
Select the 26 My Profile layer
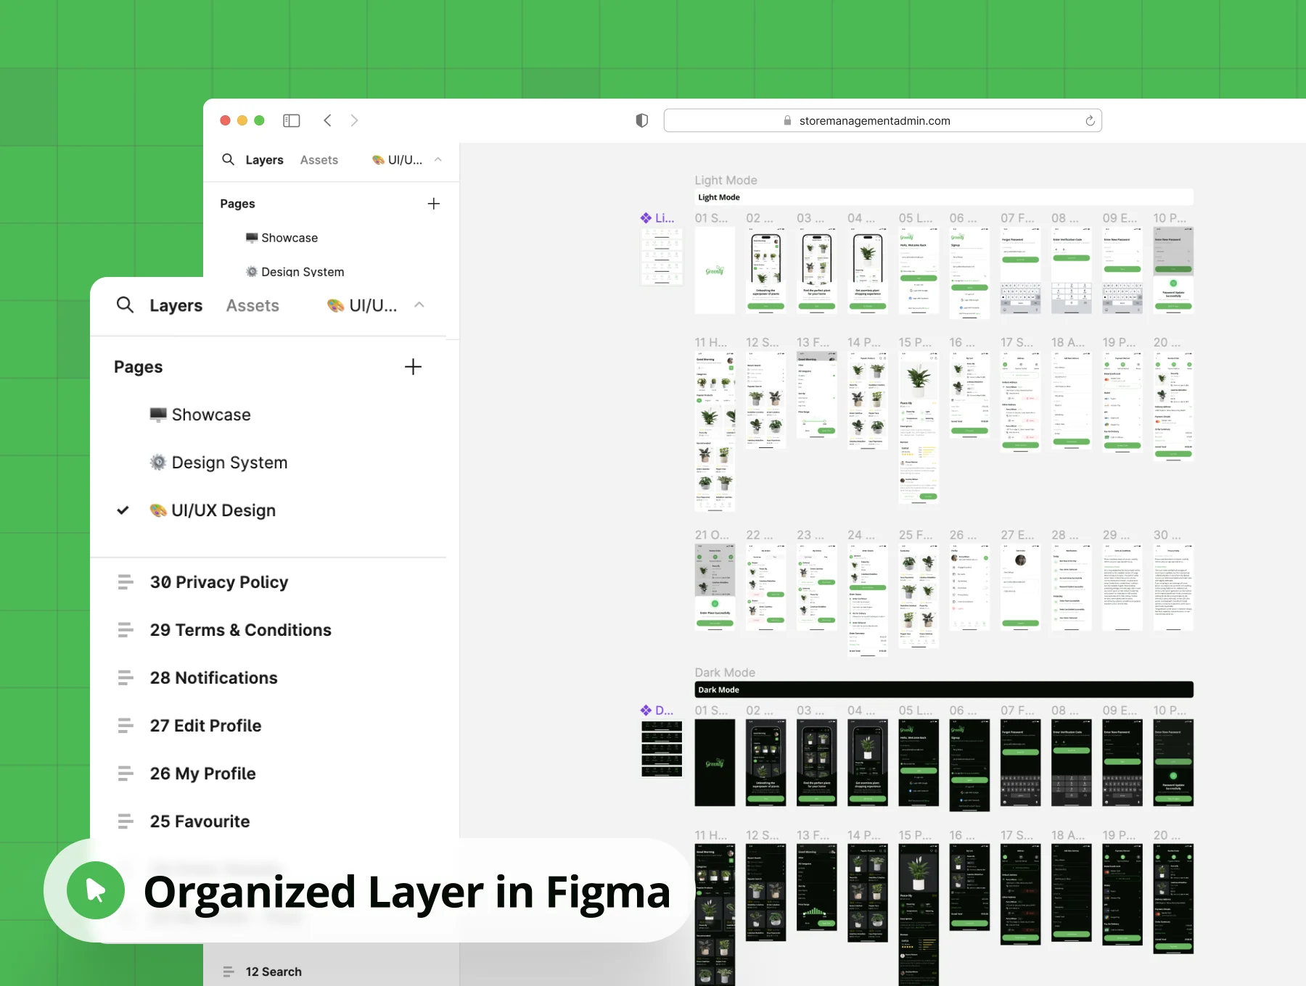pos(203,774)
